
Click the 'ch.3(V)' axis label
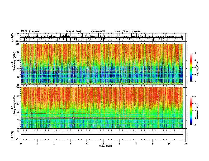tap(13, 135)
